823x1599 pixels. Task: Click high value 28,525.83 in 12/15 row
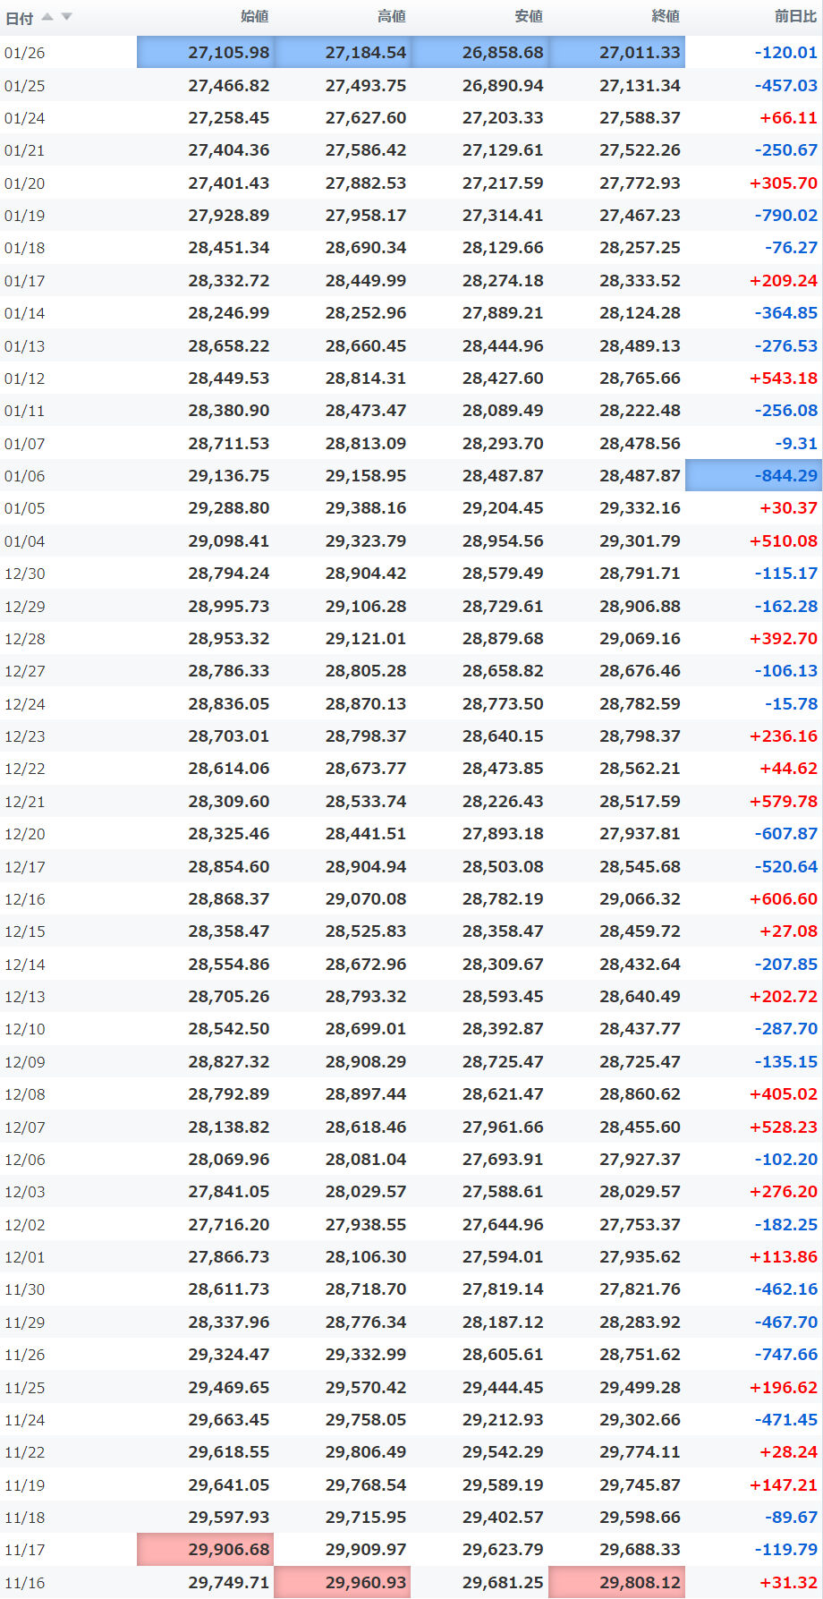(x=366, y=931)
